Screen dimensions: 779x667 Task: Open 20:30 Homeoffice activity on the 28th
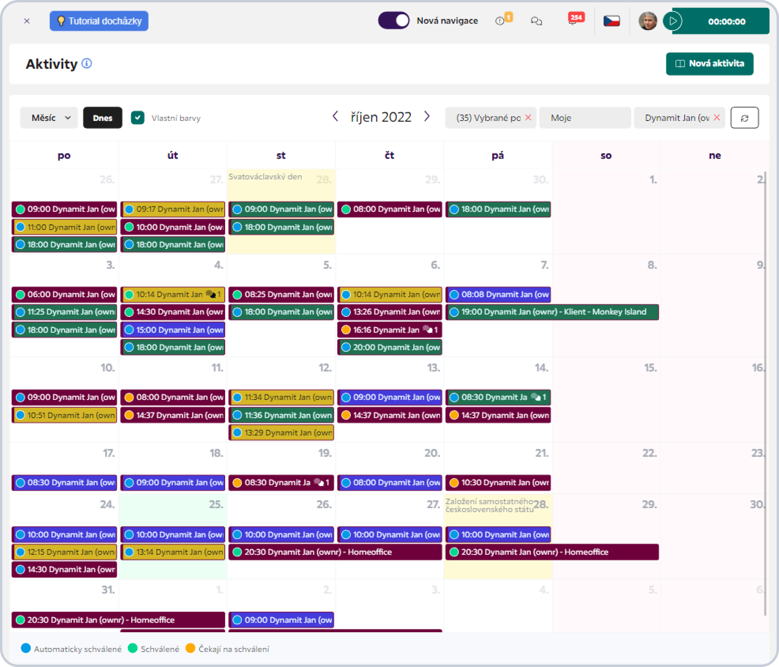coord(552,552)
